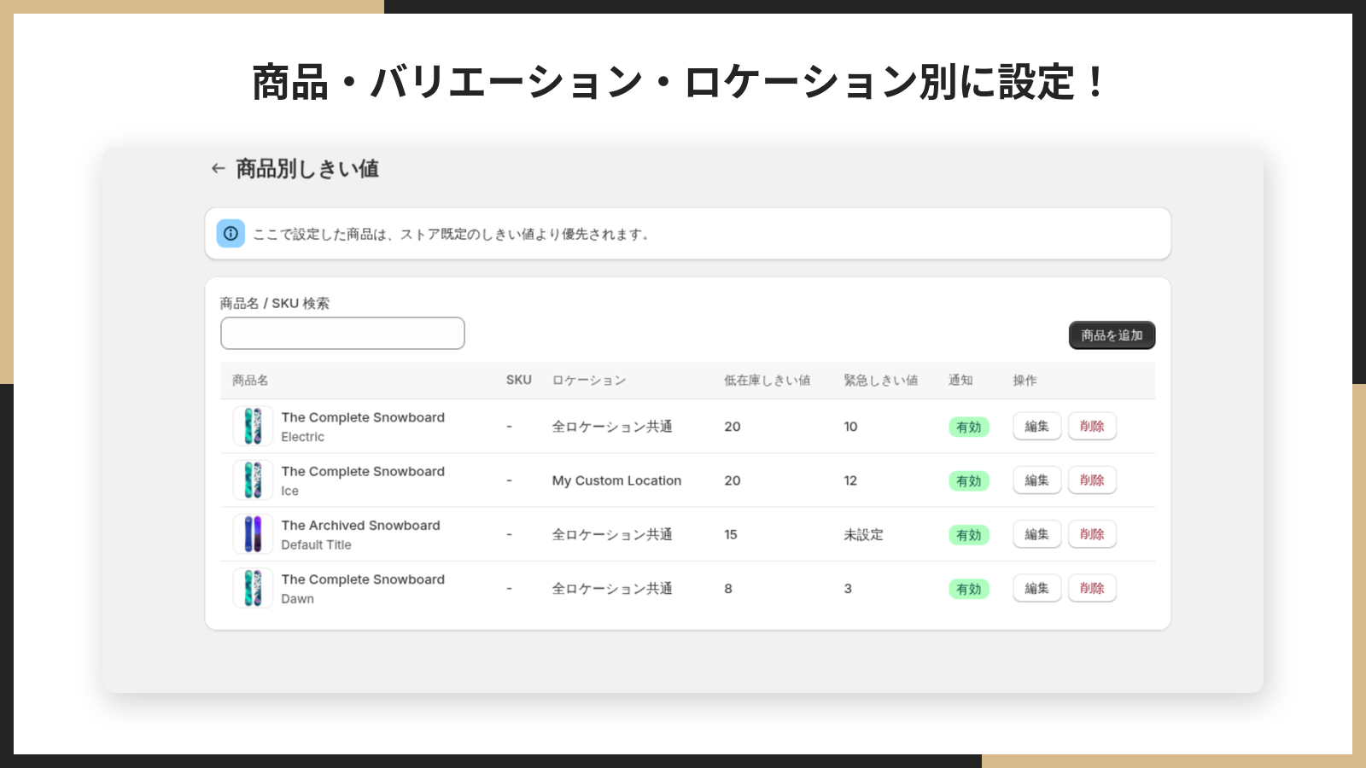Edit the Dawn snowboard row

click(x=1036, y=588)
